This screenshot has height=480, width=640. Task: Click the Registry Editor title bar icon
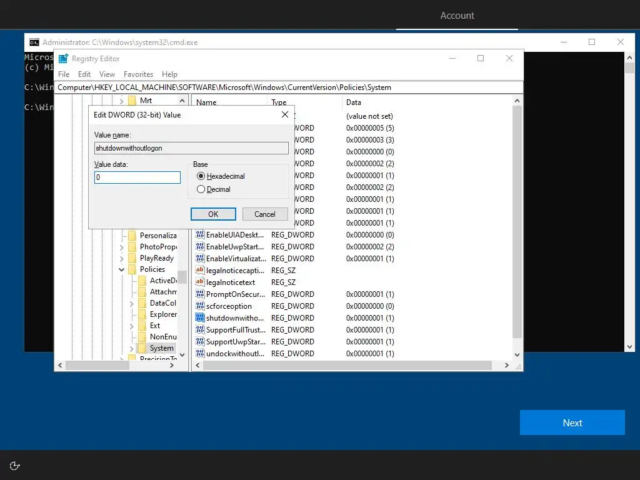pos(63,59)
